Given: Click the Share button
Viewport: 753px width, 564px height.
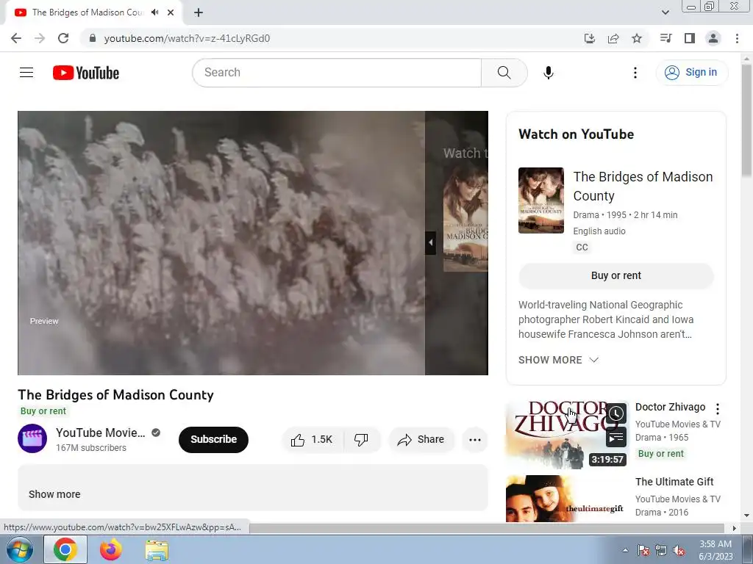Looking at the screenshot, I should pos(421,439).
